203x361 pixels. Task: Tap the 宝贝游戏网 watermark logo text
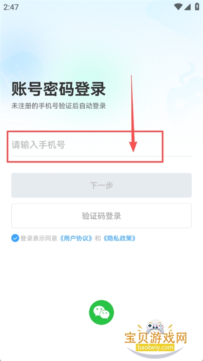(156, 338)
